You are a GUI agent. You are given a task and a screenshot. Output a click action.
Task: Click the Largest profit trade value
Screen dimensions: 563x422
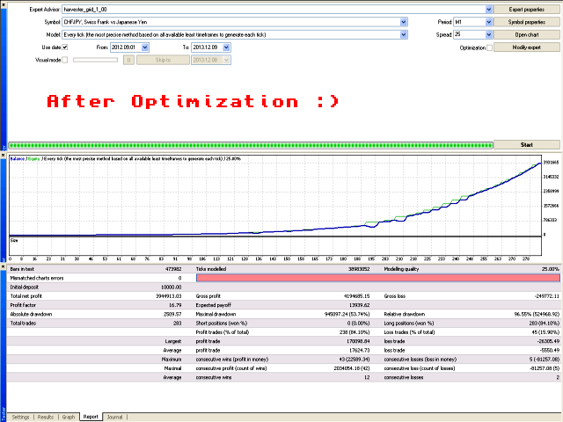[358, 341]
